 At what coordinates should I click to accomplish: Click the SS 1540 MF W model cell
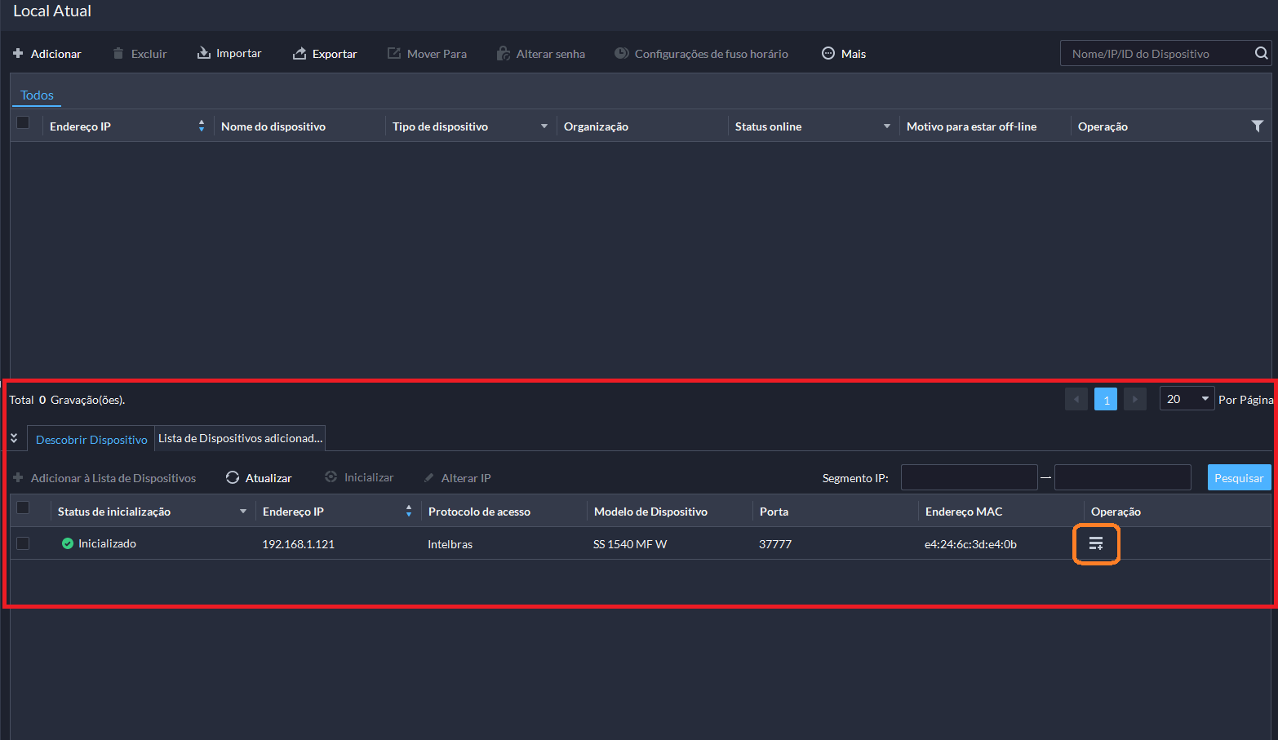[x=630, y=544]
